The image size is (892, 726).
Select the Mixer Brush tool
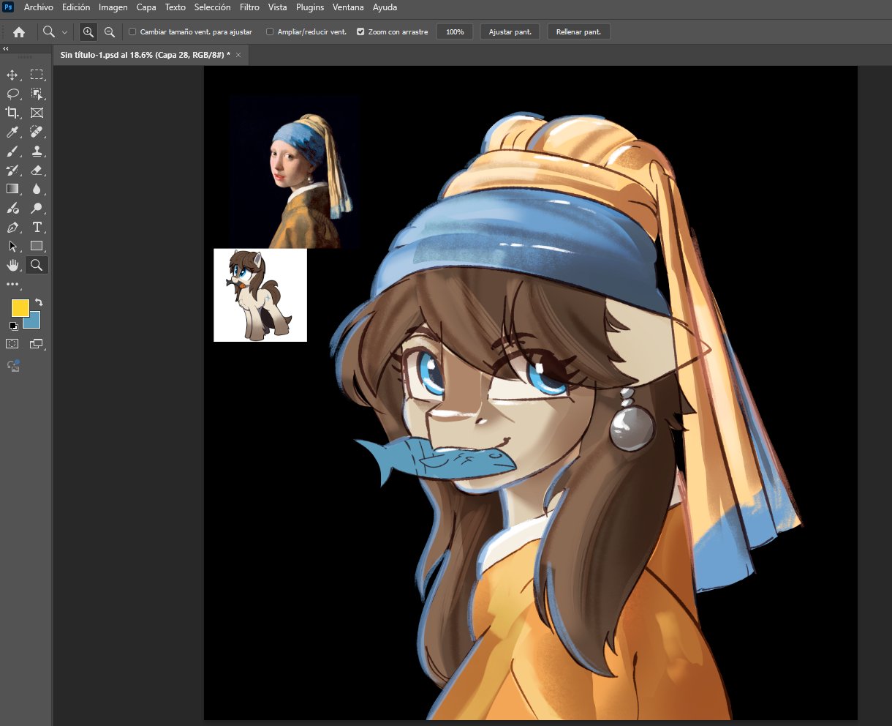pos(12,208)
